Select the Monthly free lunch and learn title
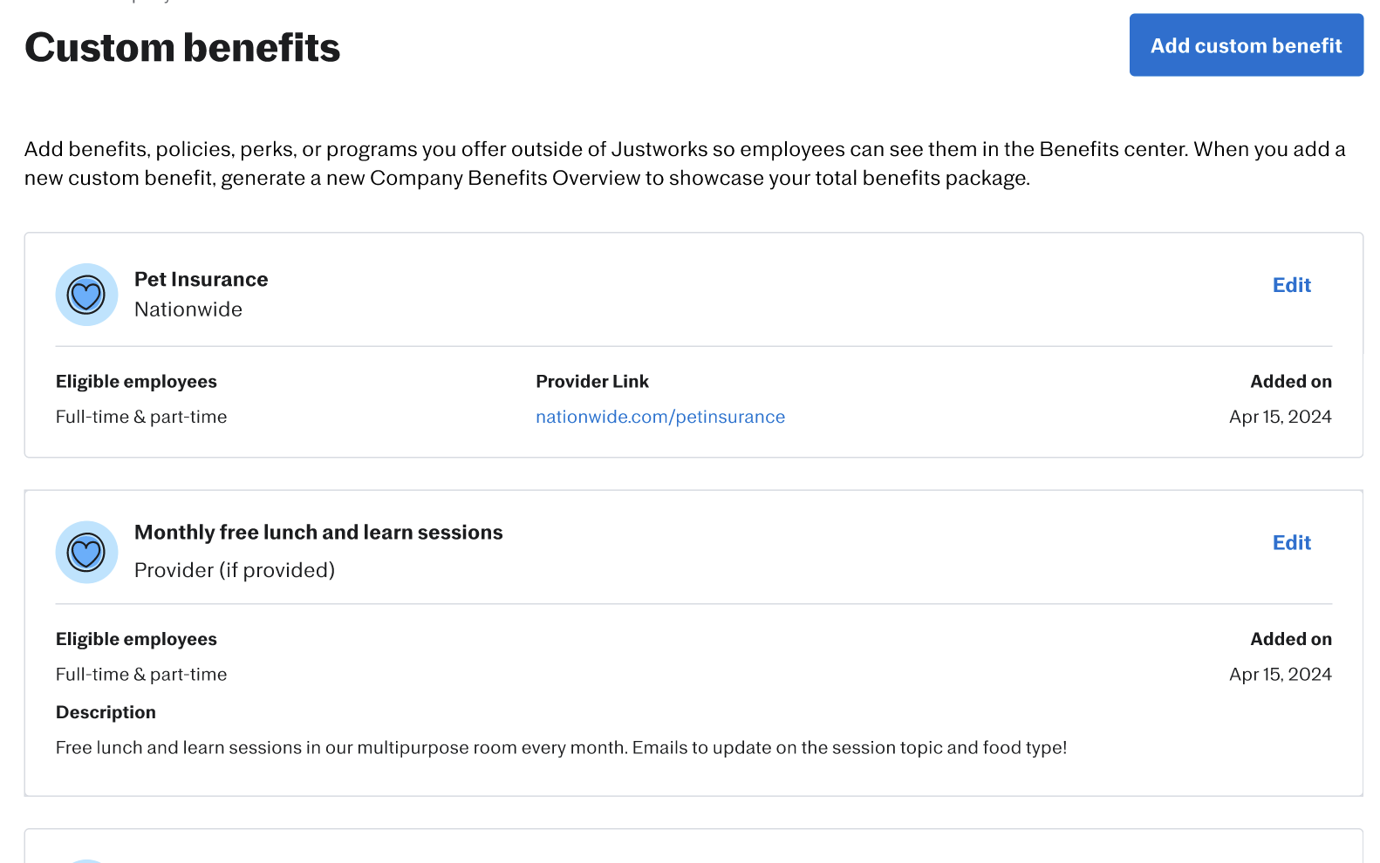The image size is (1380, 863). (318, 533)
